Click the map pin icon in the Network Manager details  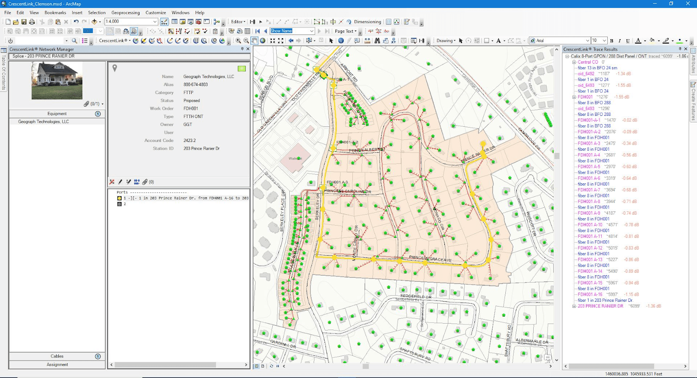115,68
